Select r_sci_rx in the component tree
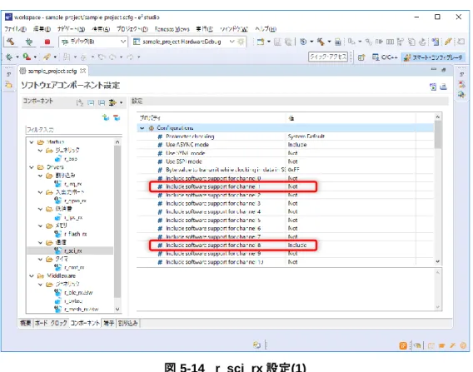The image size is (473, 372). (x=73, y=250)
